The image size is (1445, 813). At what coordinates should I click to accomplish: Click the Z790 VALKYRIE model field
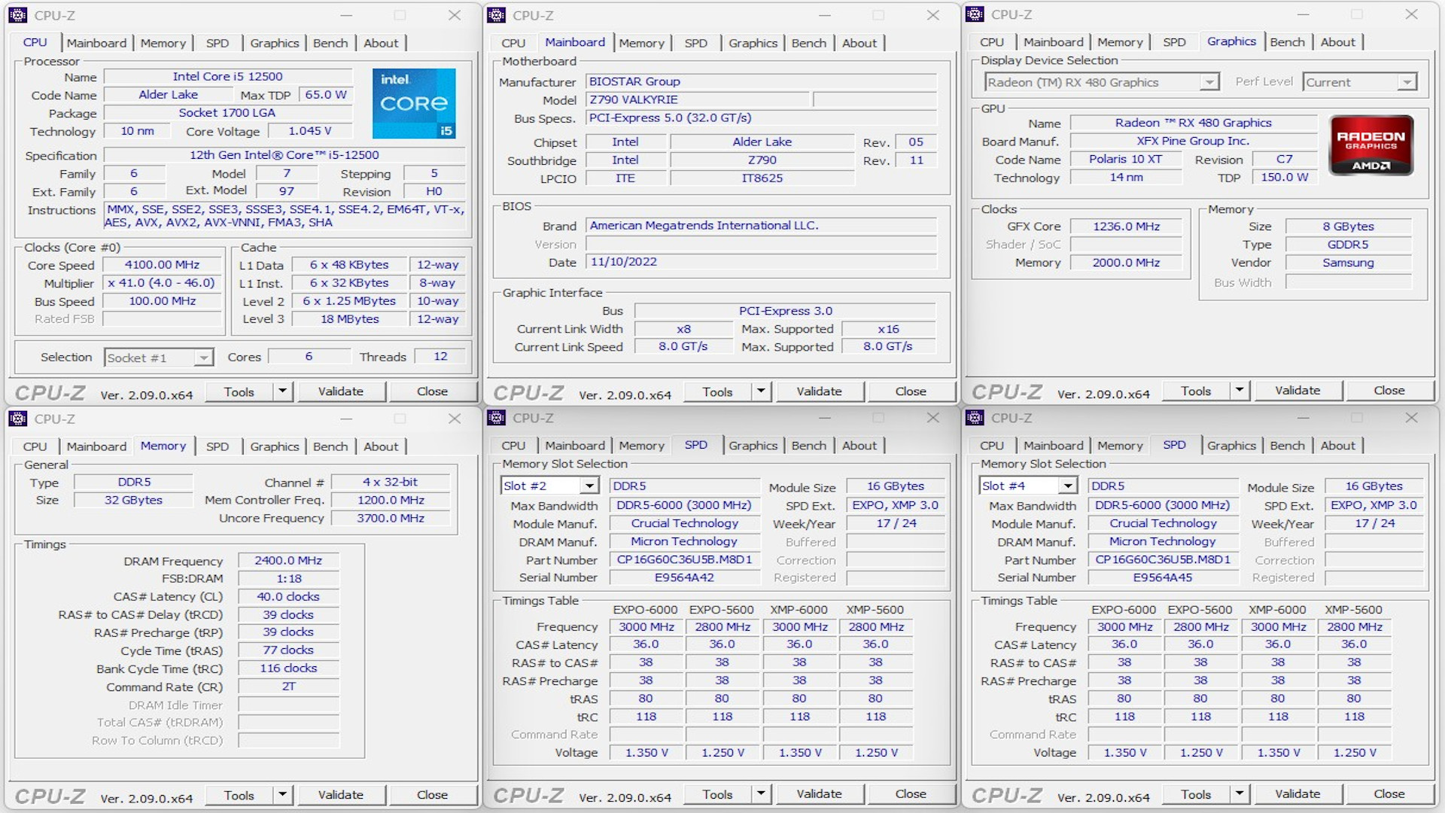coord(698,99)
